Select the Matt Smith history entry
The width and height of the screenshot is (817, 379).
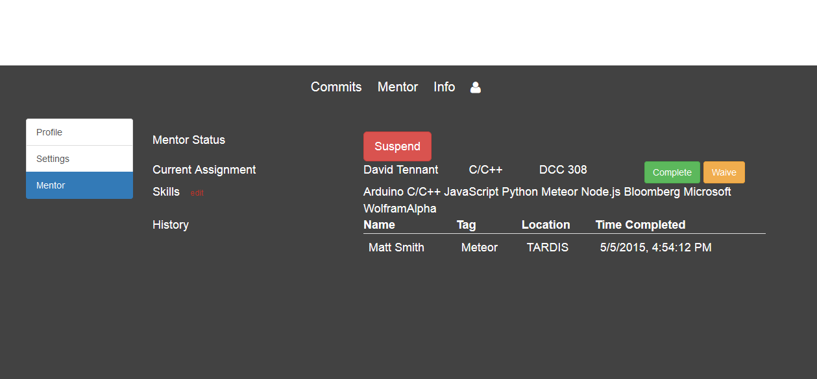click(x=396, y=247)
